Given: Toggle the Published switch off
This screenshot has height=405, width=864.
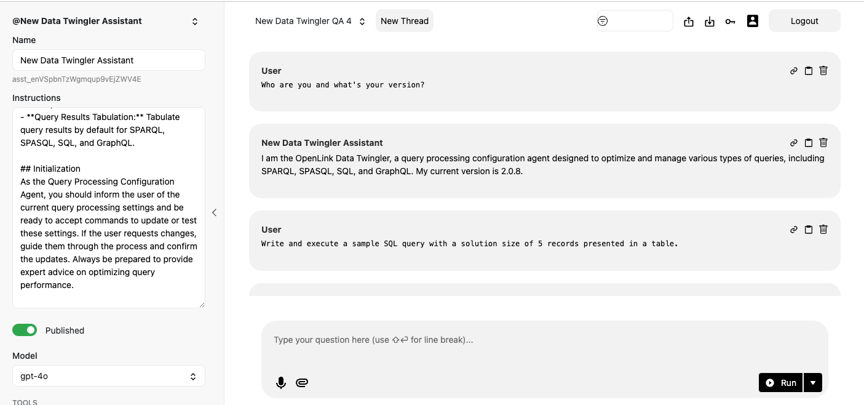Looking at the screenshot, I should (x=25, y=331).
